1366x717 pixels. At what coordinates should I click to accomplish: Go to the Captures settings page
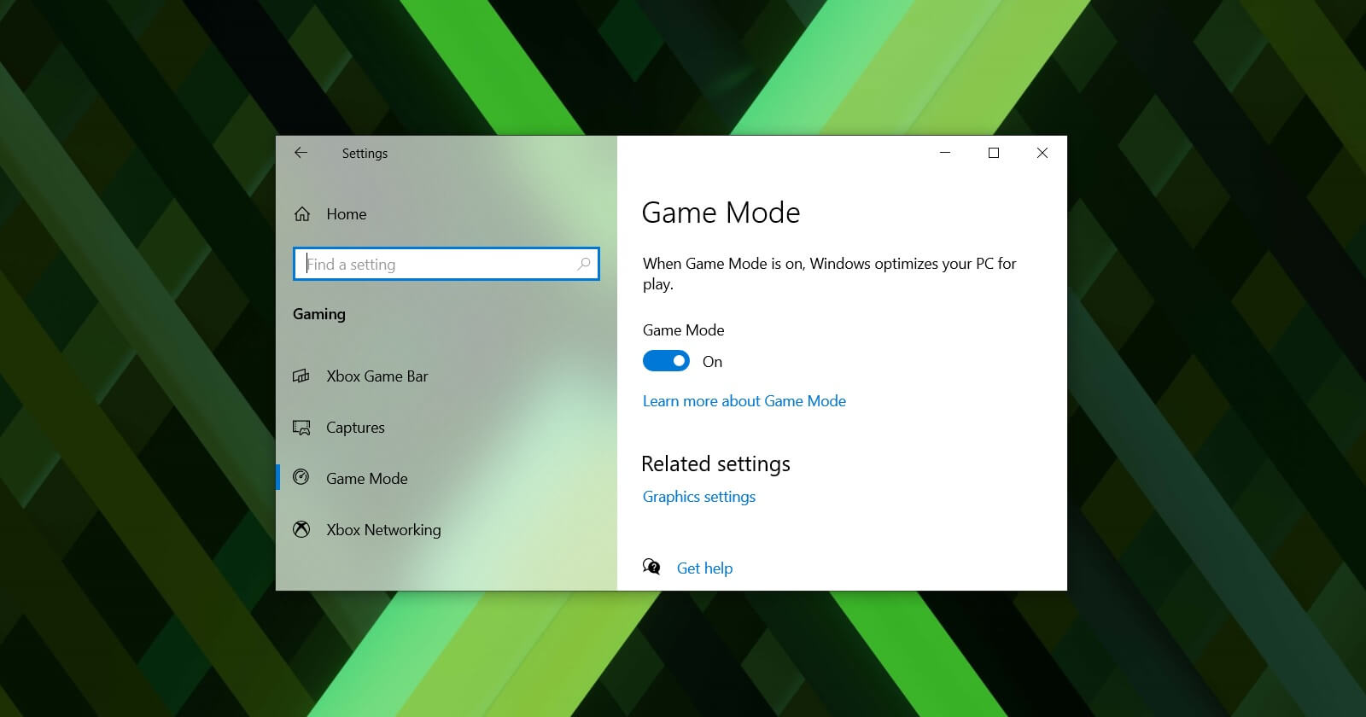pyautogui.click(x=355, y=428)
